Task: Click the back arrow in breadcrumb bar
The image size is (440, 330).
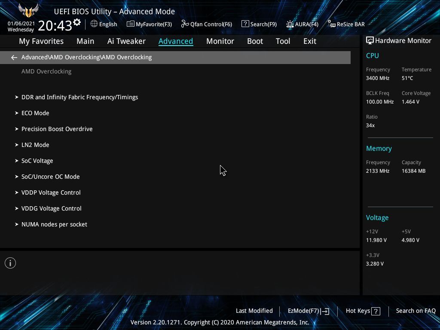Action: pos(14,58)
